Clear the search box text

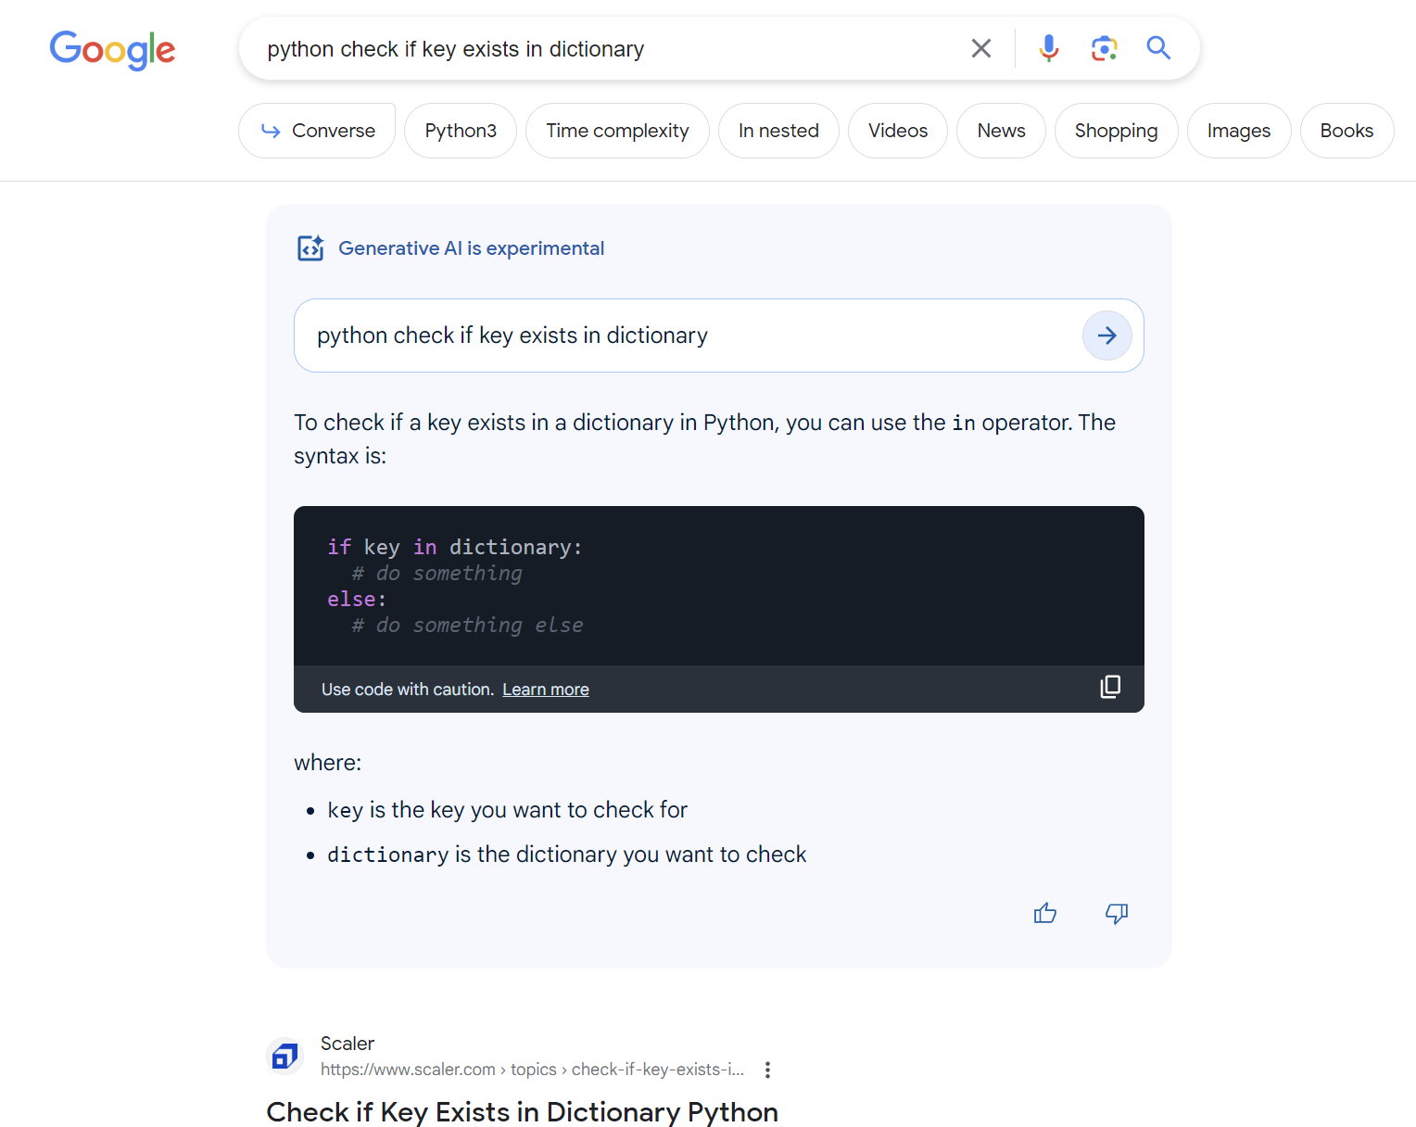coord(981,48)
